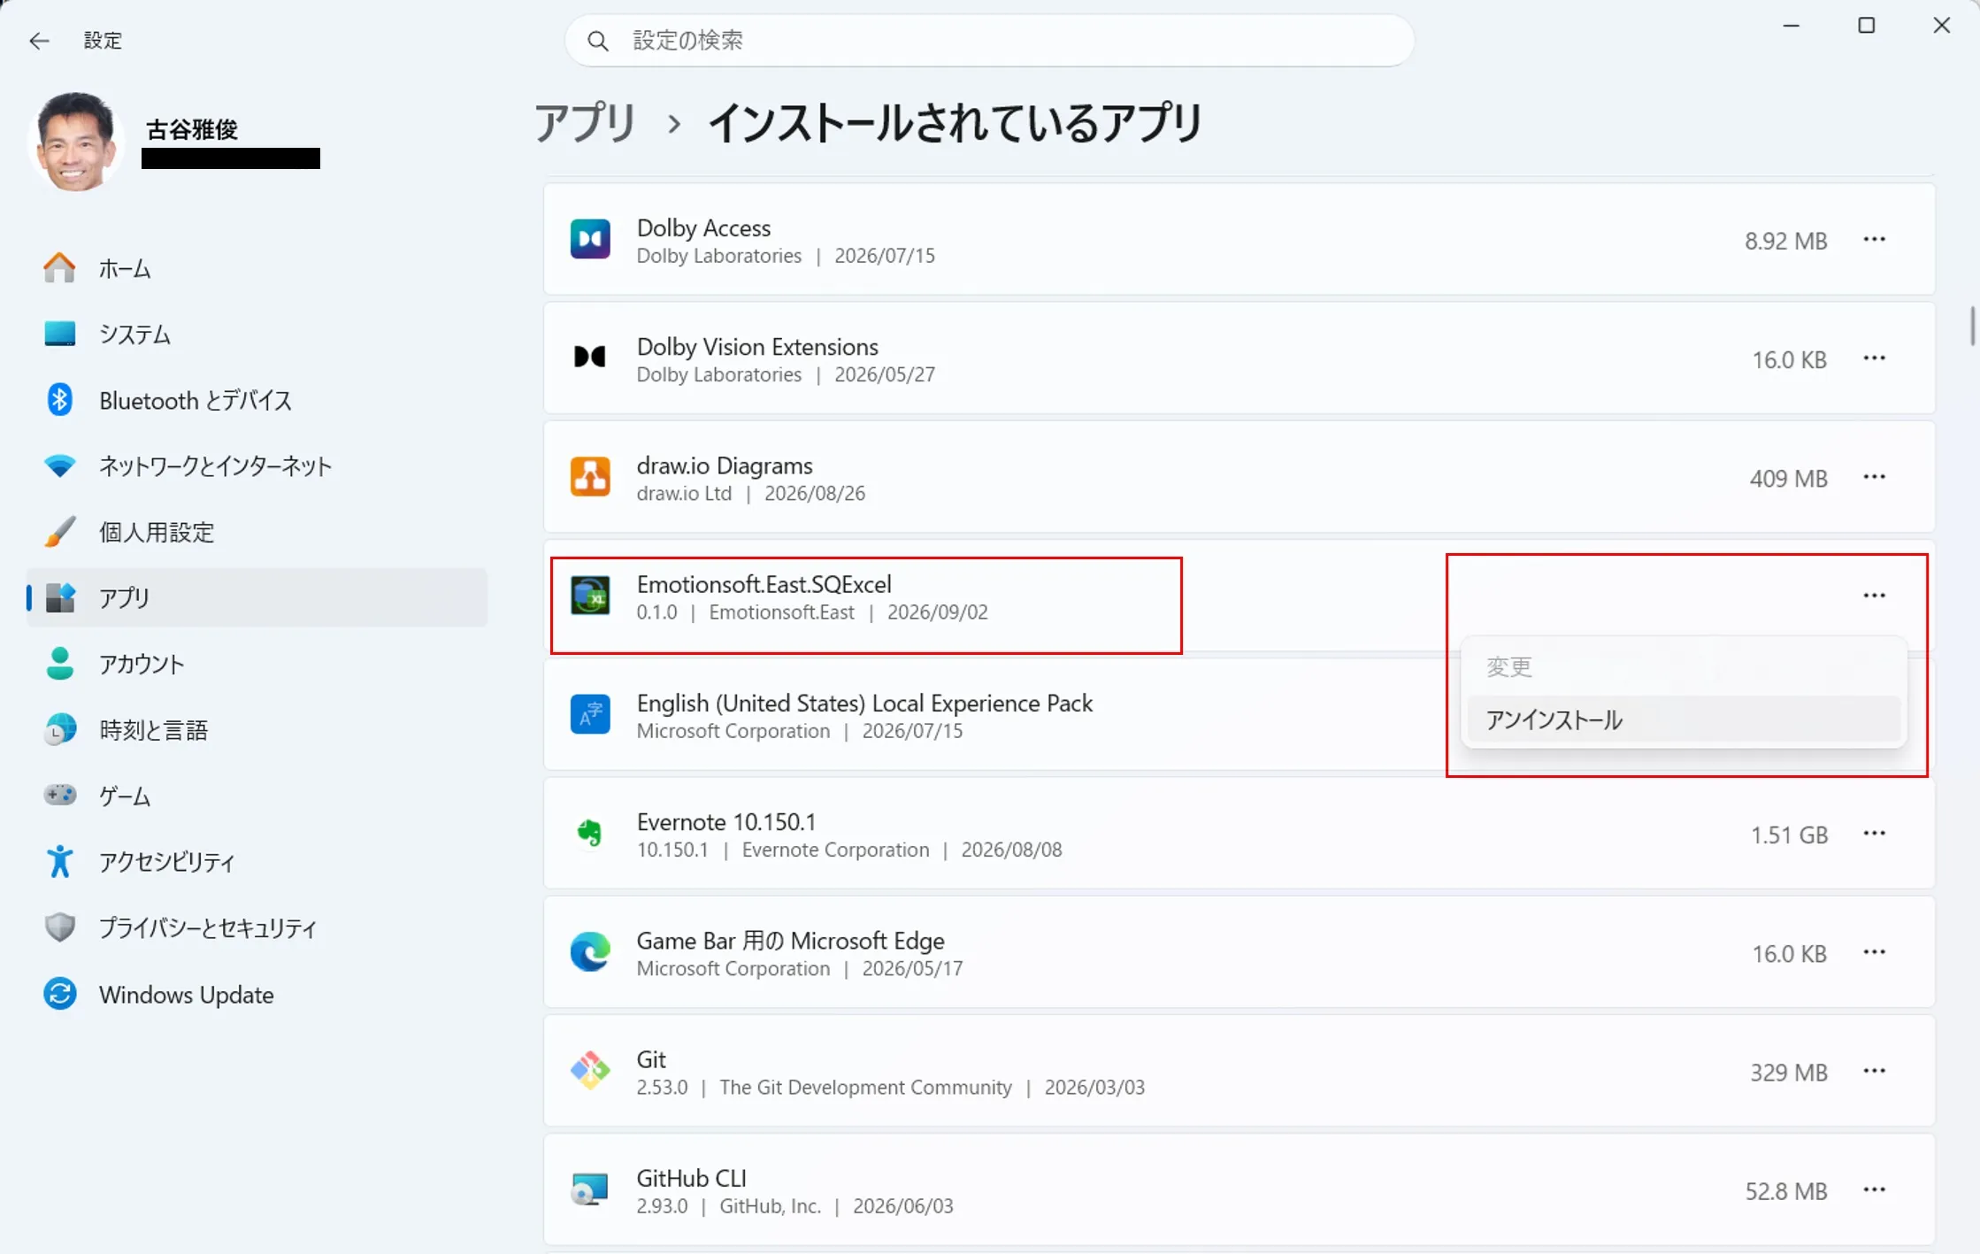Open the ホーム home section

(x=257, y=268)
